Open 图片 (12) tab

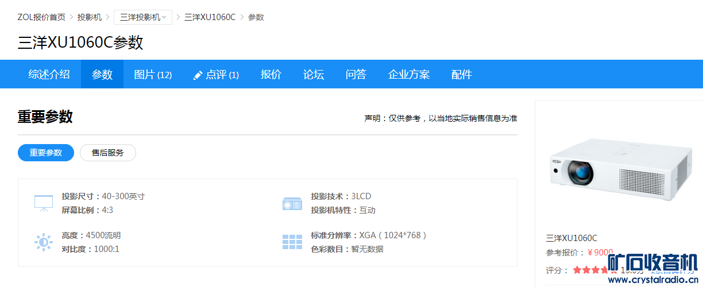tap(153, 74)
